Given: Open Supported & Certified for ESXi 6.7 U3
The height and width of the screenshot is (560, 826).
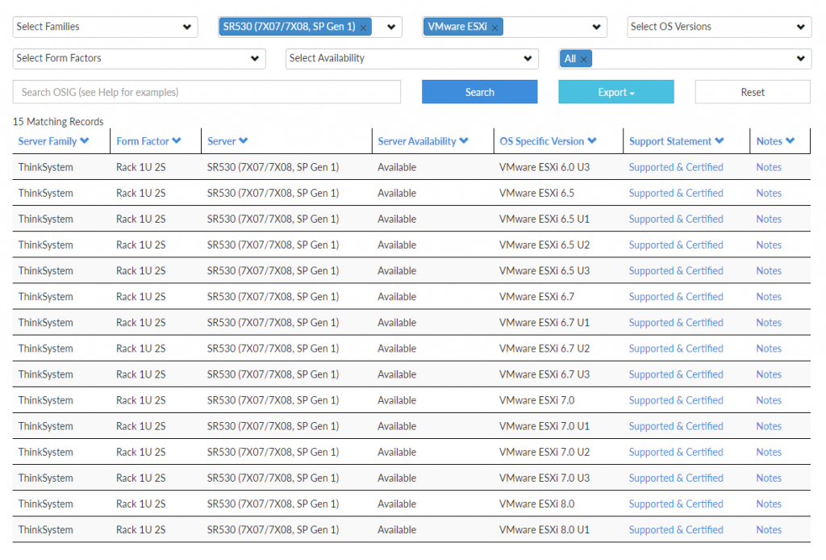Looking at the screenshot, I should [x=676, y=374].
